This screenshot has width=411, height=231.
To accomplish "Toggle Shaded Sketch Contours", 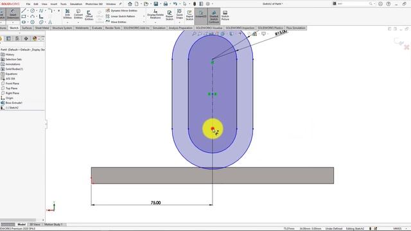I will (214, 16).
